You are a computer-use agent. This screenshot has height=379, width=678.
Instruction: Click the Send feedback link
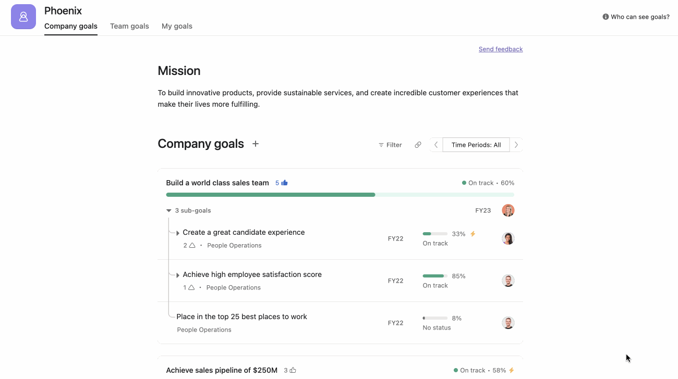click(x=500, y=49)
